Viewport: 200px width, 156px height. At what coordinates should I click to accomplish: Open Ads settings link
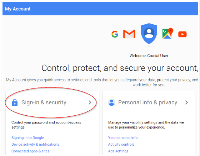[x=118, y=151]
